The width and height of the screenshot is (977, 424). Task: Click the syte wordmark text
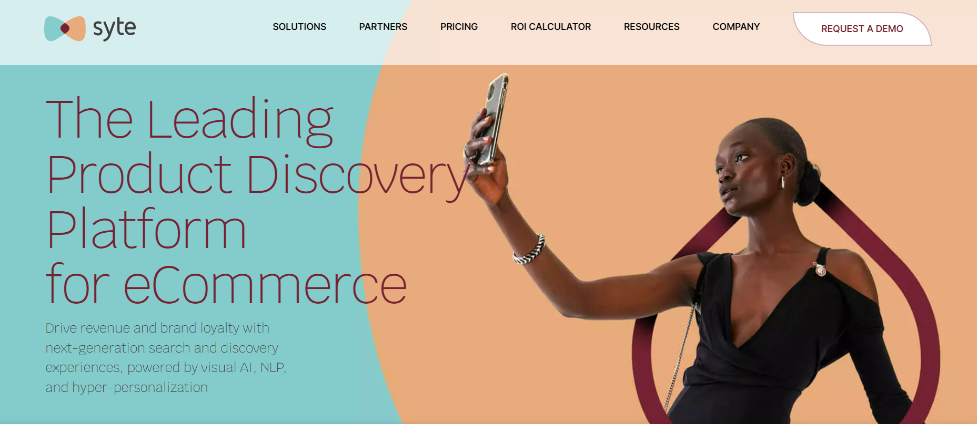114,28
